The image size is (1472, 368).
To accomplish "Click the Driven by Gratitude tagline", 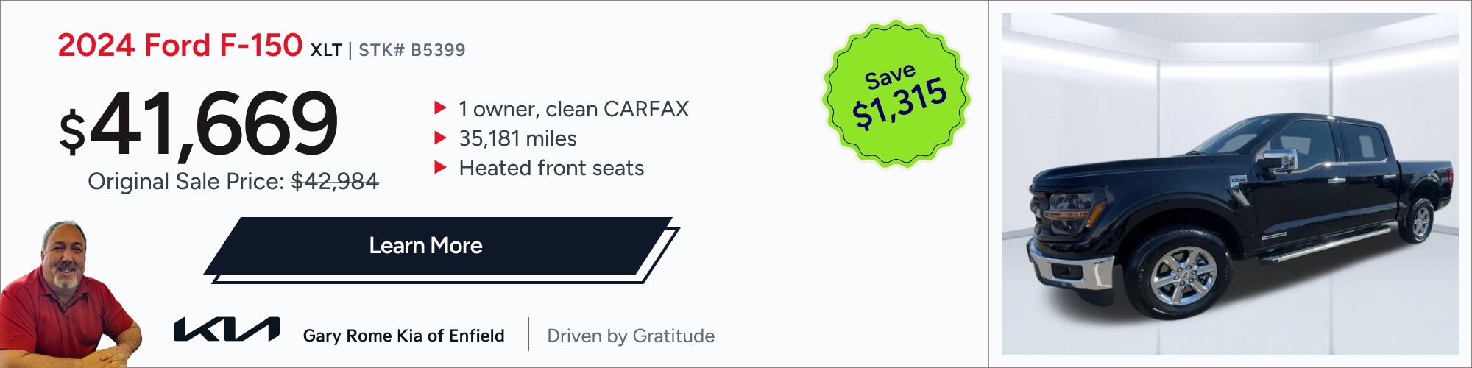I will pos(631,336).
